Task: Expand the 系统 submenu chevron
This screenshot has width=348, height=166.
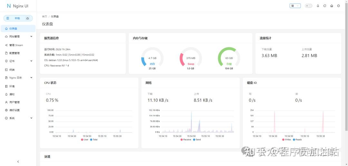Action: pos(31,118)
